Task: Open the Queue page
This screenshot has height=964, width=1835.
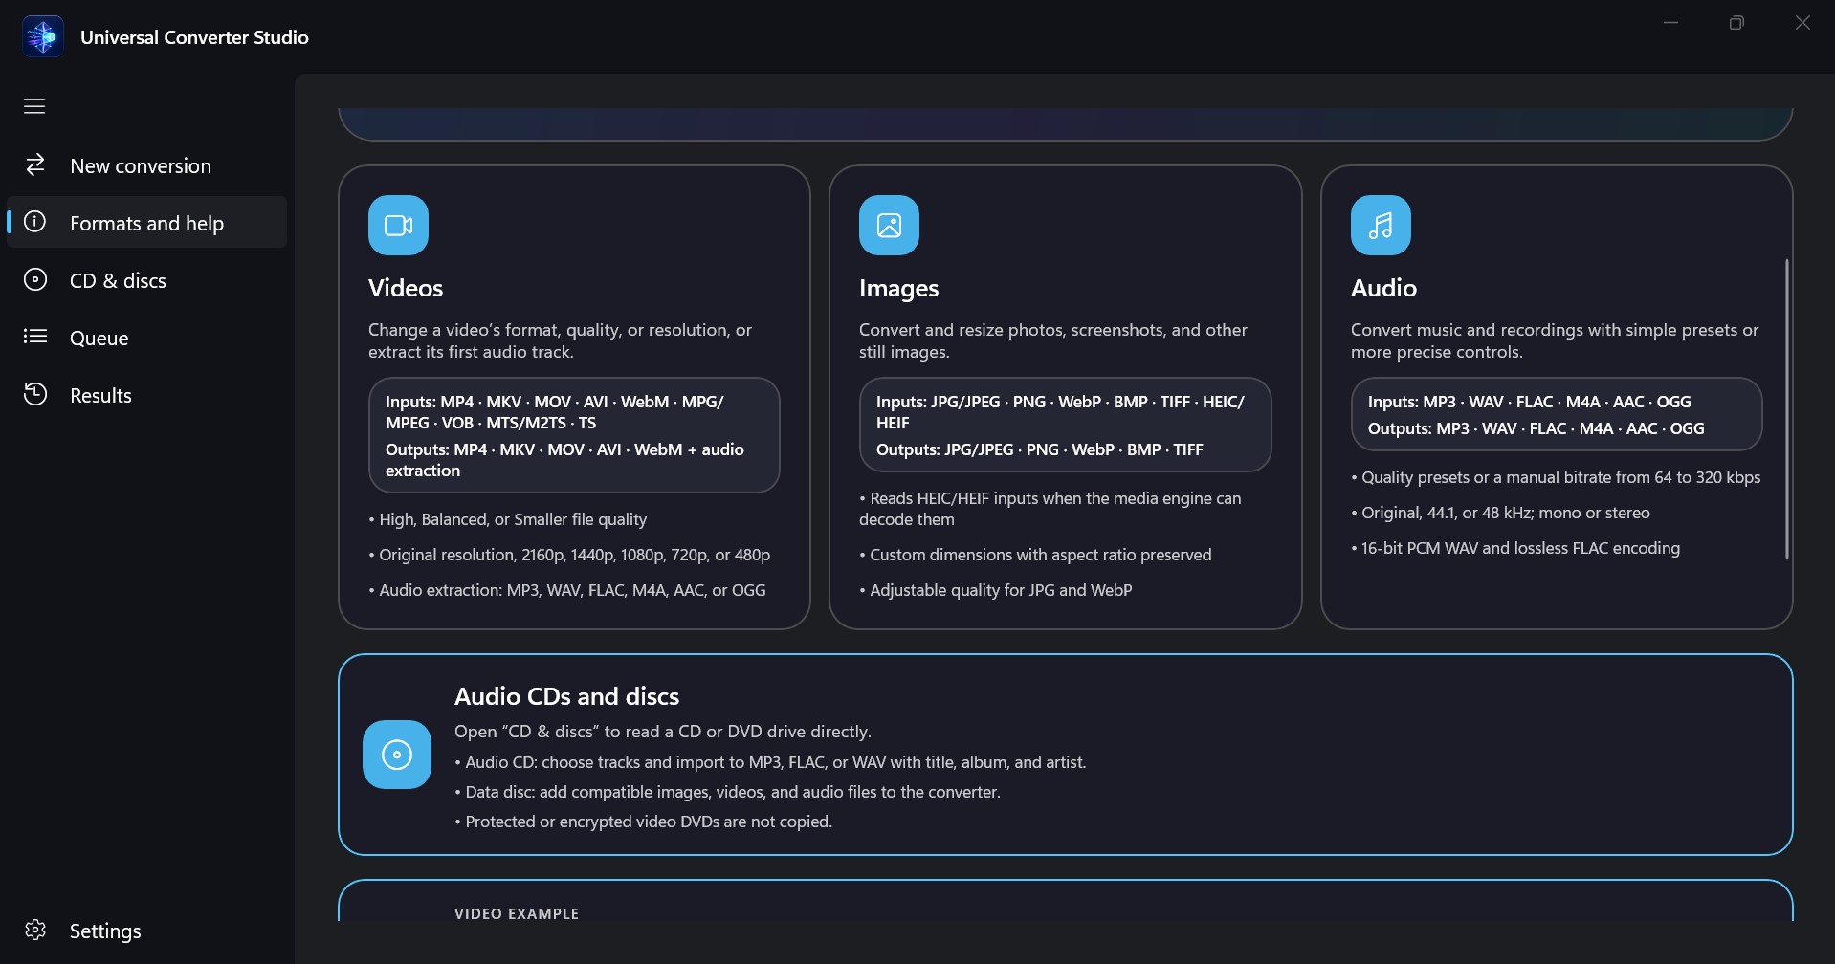Action: (x=146, y=338)
